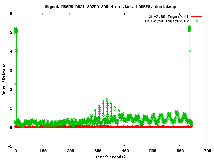Click the legend entry XL-2.39 Tsys:2.41
This screenshot has height=160, width=214.
(169, 17)
